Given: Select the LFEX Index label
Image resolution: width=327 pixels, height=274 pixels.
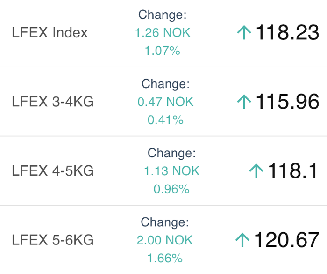Looking at the screenshot, I should coord(50,32).
